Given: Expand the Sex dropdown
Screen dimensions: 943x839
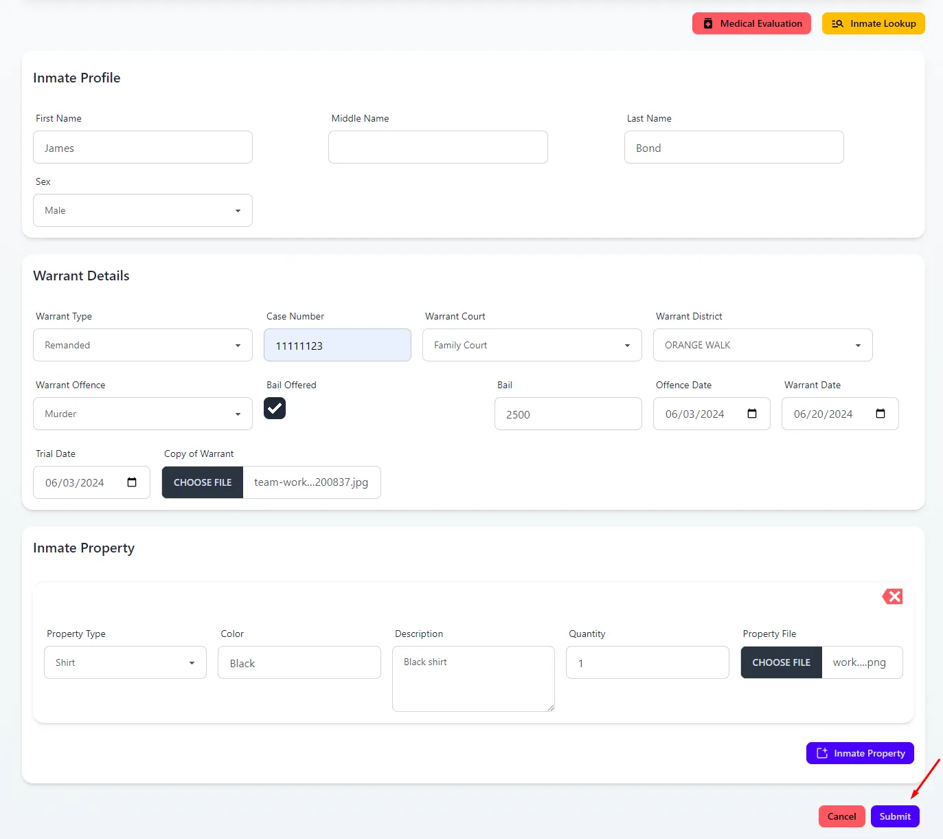Looking at the screenshot, I should [x=143, y=210].
